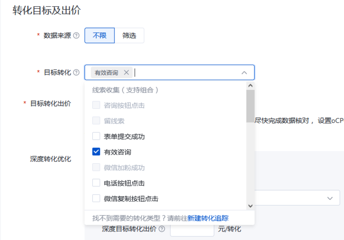Screen dimensions: 344x240
Task: Click the 转化目标及出价 section title
Action: pos(47,10)
